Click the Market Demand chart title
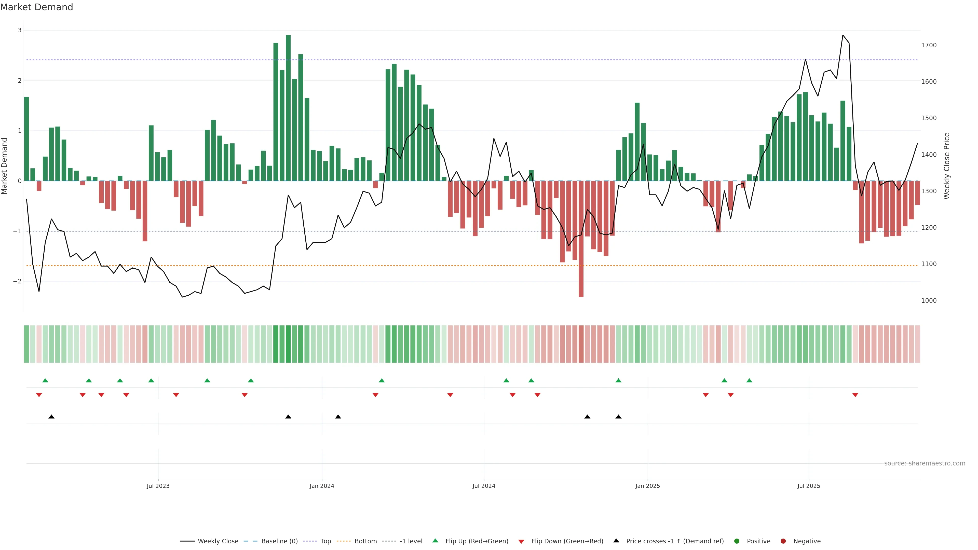 (x=36, y=7)
